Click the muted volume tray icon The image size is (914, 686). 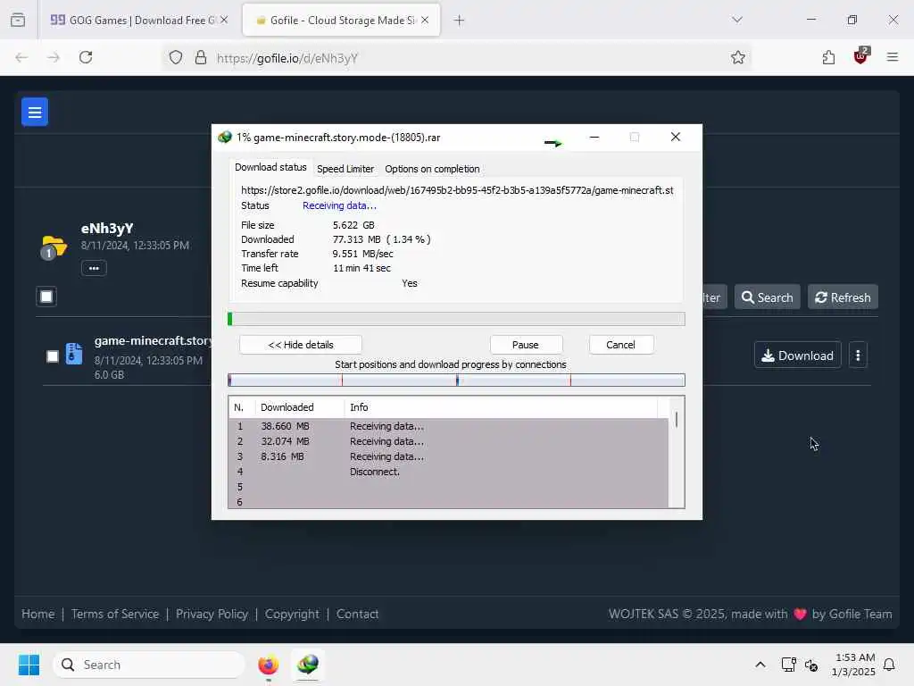click(x=810, y=665)
